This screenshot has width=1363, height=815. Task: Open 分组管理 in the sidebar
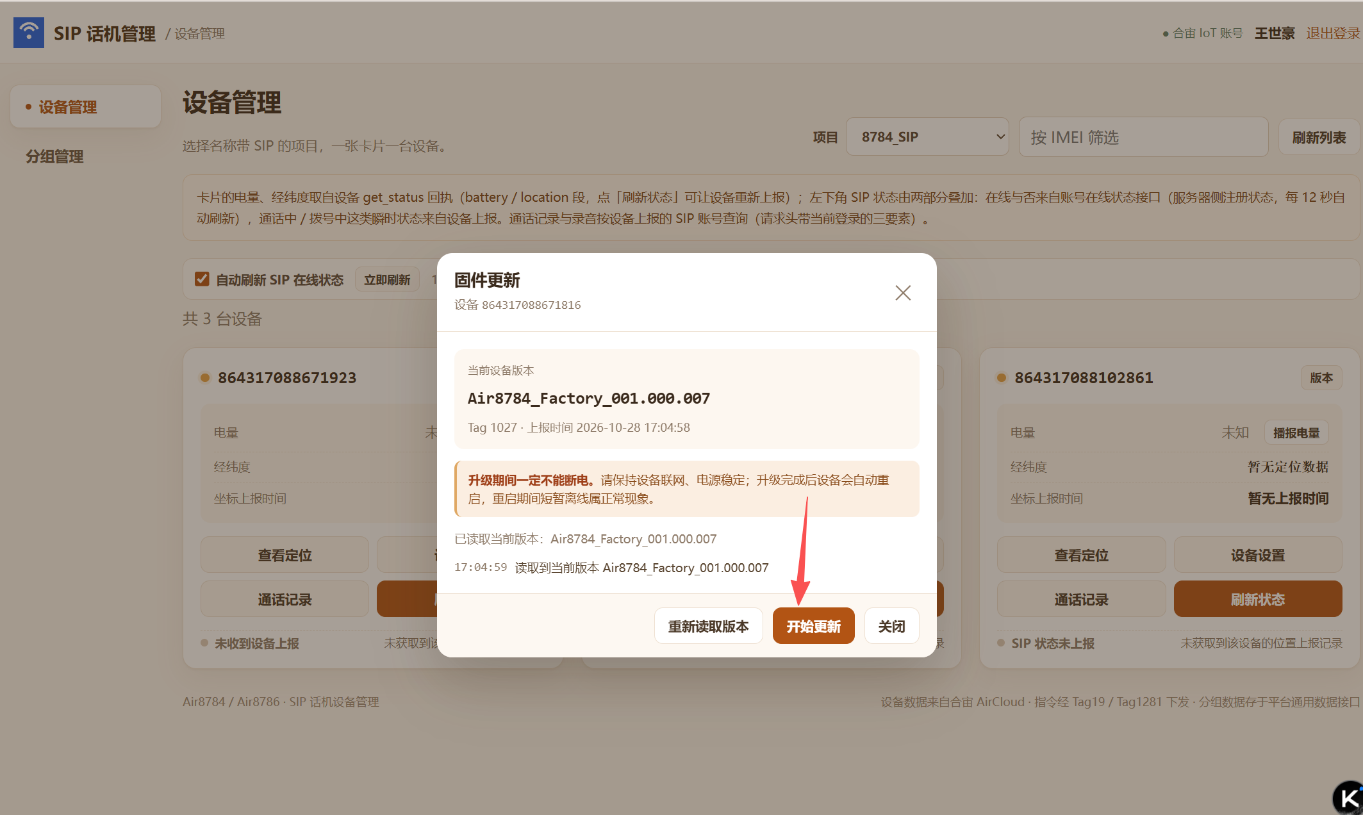[x=54, y=156]
